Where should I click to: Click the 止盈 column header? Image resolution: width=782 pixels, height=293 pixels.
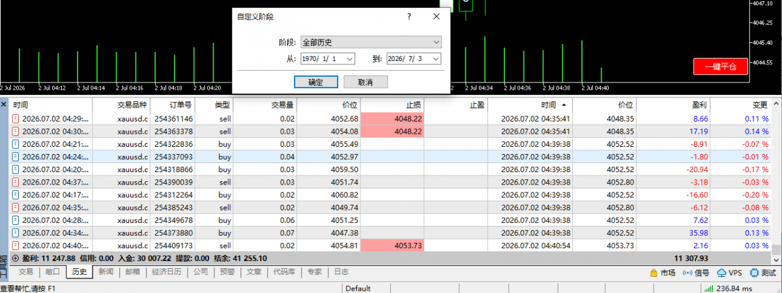(x=456, y=105)
